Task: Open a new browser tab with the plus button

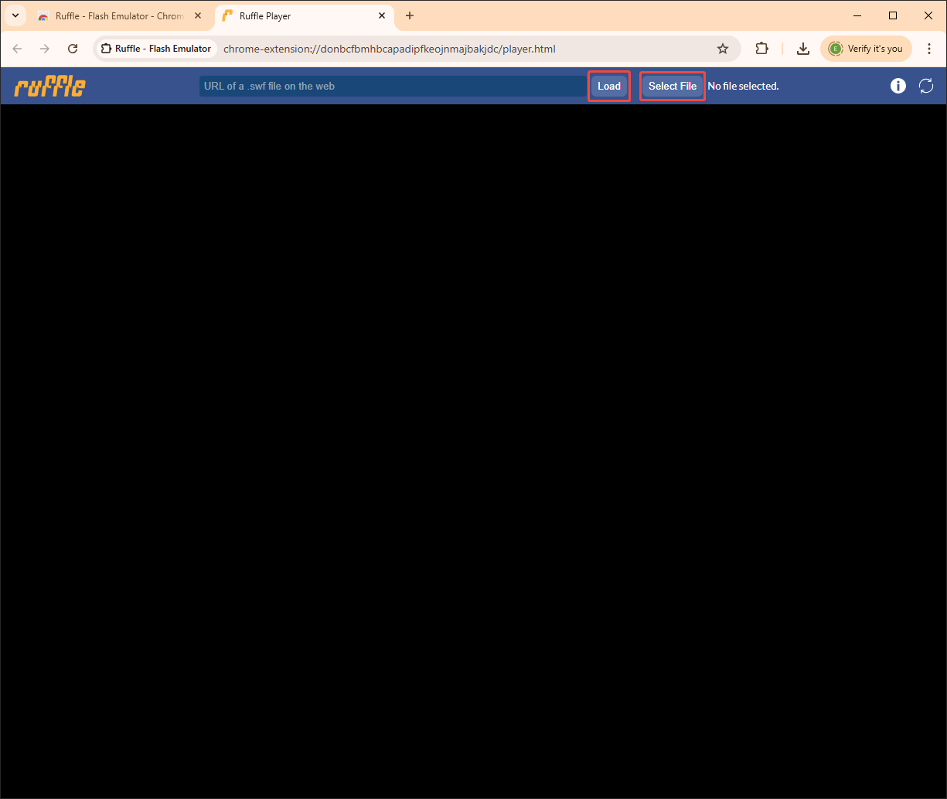Action: [410, 15]
